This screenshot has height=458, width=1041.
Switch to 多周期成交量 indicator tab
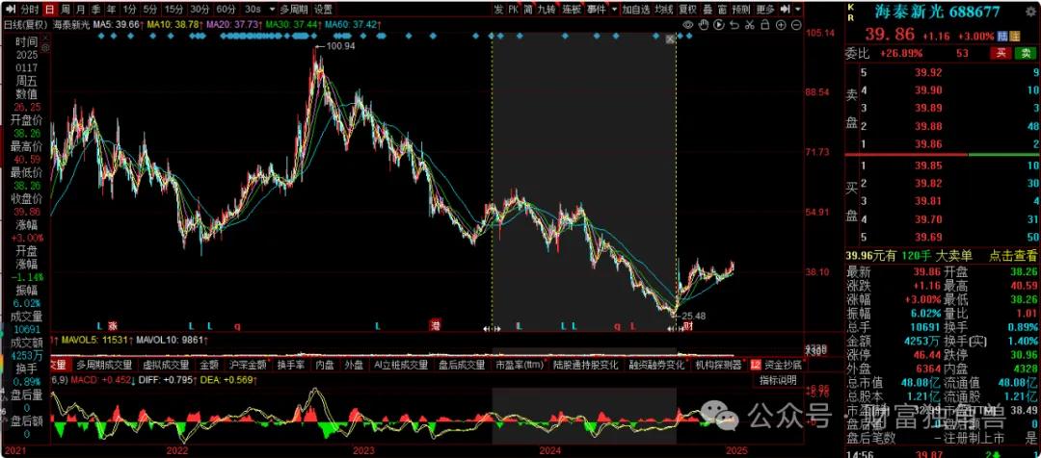tap(104, 365)
